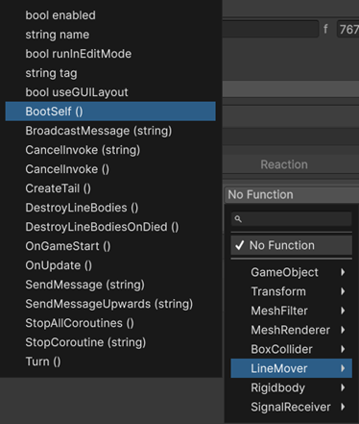Choose string name from the list
Viewport: 359px width, 424px height.
pos(110,35)
